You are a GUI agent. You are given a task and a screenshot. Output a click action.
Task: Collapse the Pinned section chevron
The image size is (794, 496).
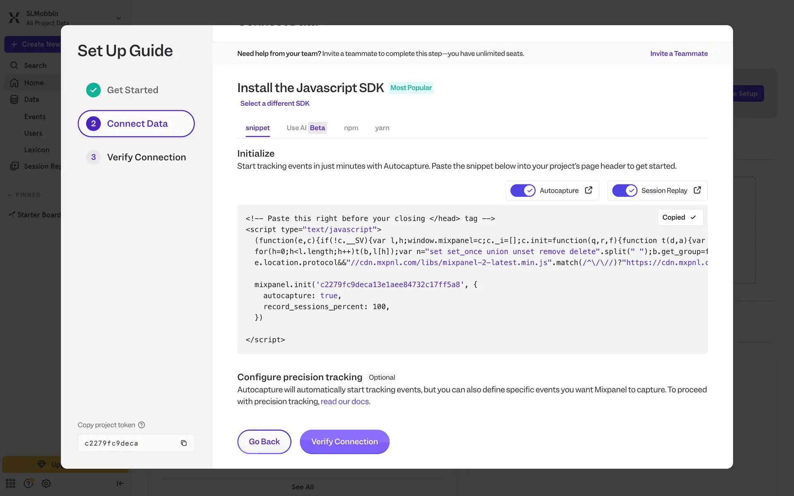[x=10, y=195]
